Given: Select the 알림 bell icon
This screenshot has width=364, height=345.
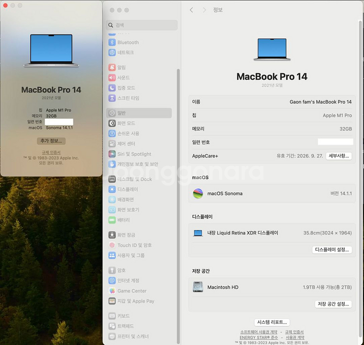Looking at the screenshot, I should (x=112, y=68).
